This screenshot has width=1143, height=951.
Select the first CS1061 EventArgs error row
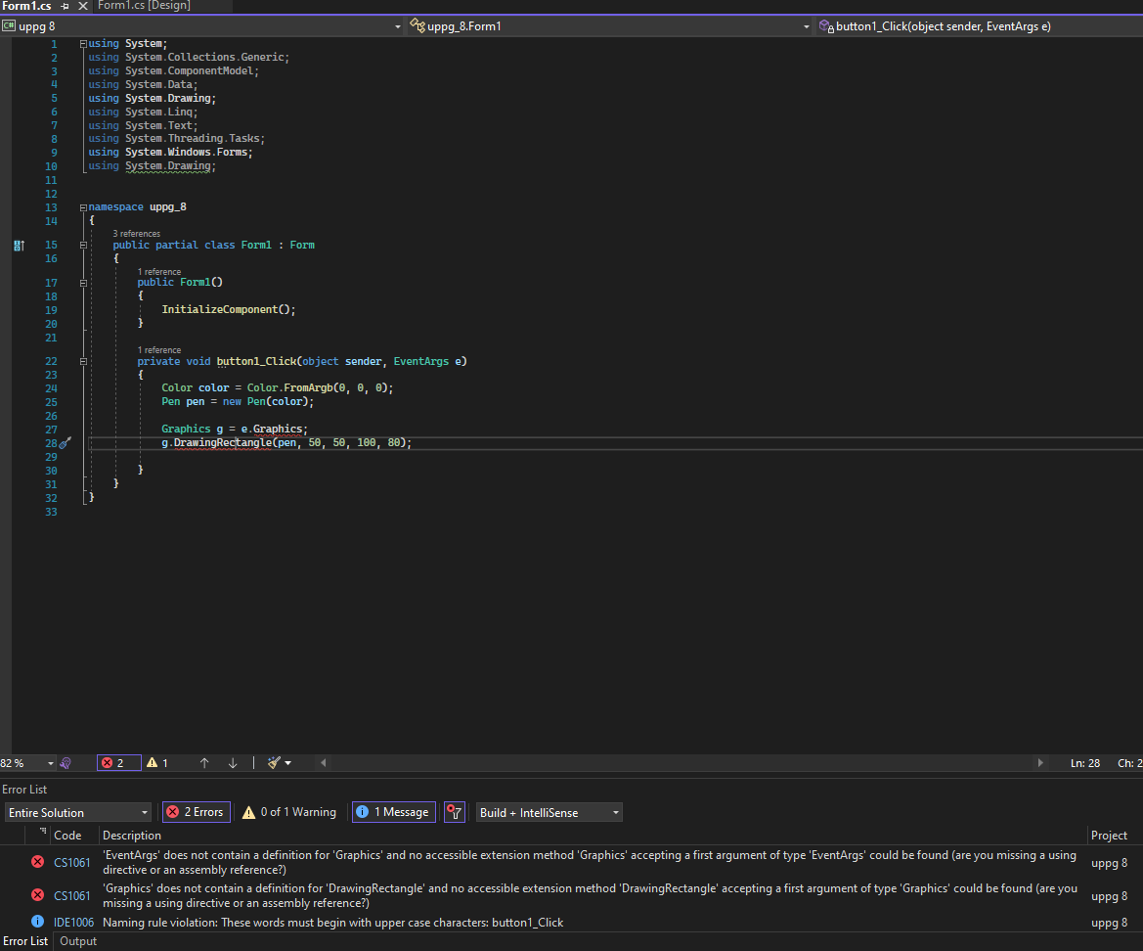point(587,862)
